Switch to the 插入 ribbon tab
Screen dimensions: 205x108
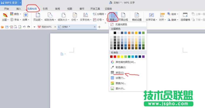click(x=19, y=9)
